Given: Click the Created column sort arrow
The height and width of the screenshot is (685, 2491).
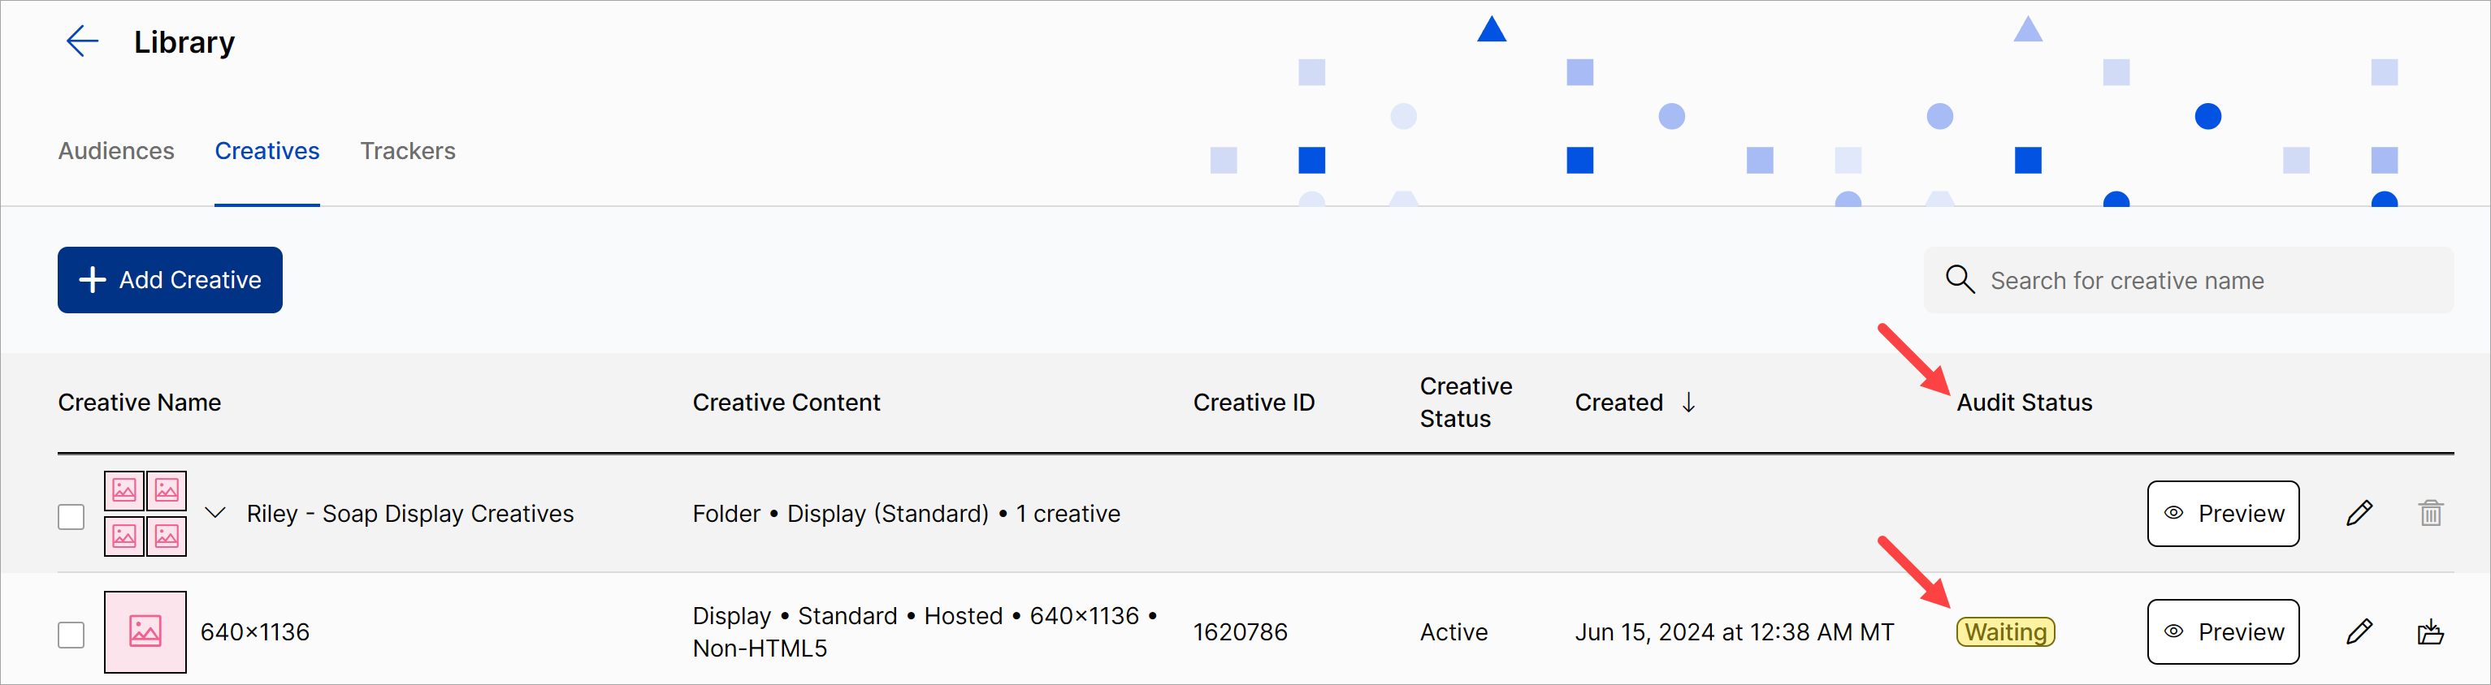Looking at the screenshot, I should pyautogui.click(x=1688, y=403).
